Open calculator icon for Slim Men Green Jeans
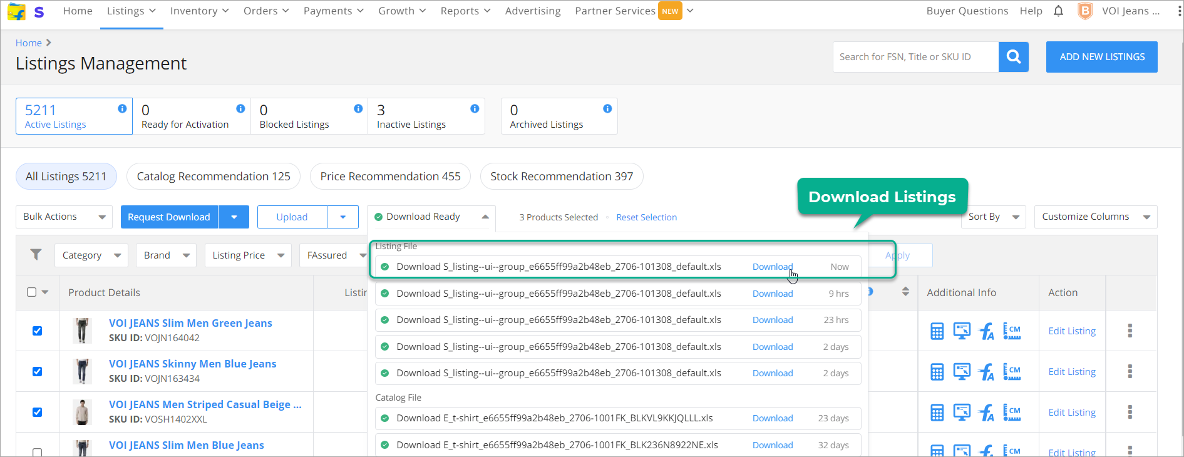Image resolution: width=1184 pixels, height=457 pixels. 937,331
